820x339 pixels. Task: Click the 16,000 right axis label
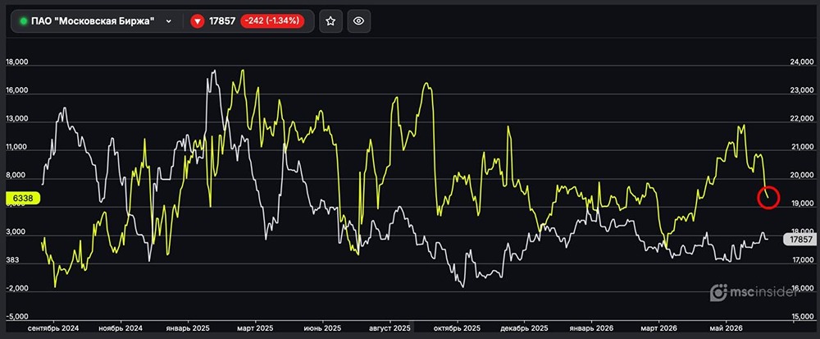(802, 288)
